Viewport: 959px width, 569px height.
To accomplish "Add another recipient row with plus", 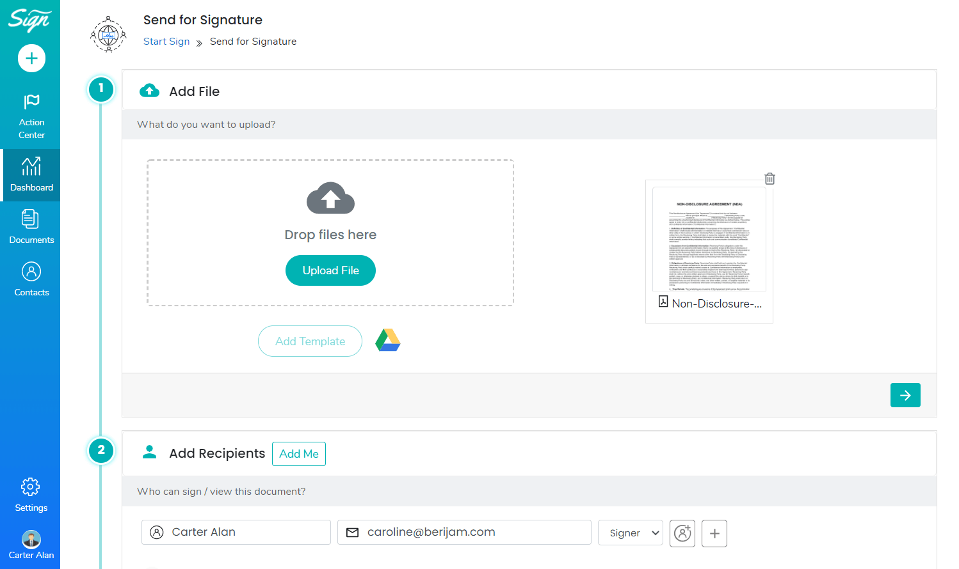I will point(714,533).
